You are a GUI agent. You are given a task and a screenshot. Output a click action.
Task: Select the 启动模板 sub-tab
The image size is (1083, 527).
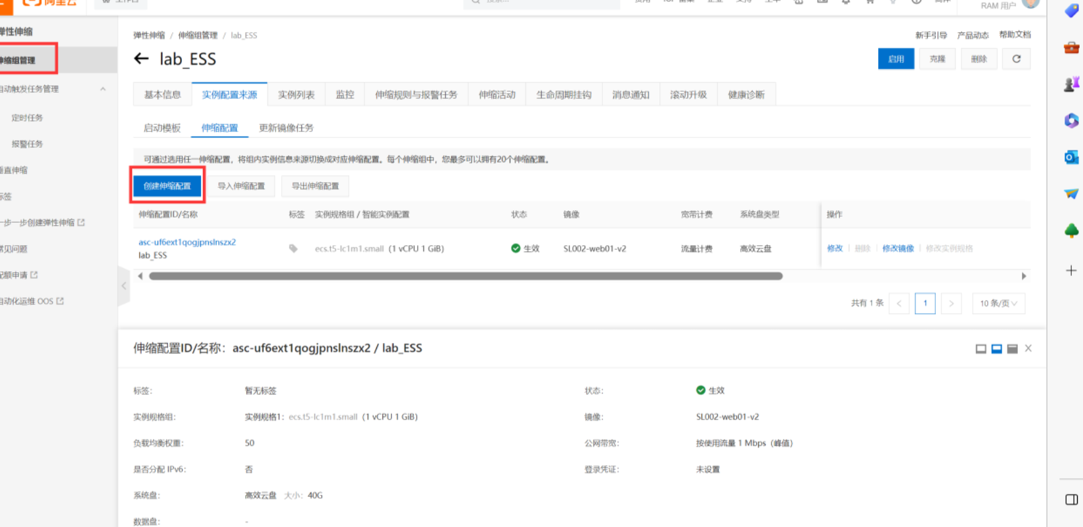pyautogui.click(x=162, y=128)
